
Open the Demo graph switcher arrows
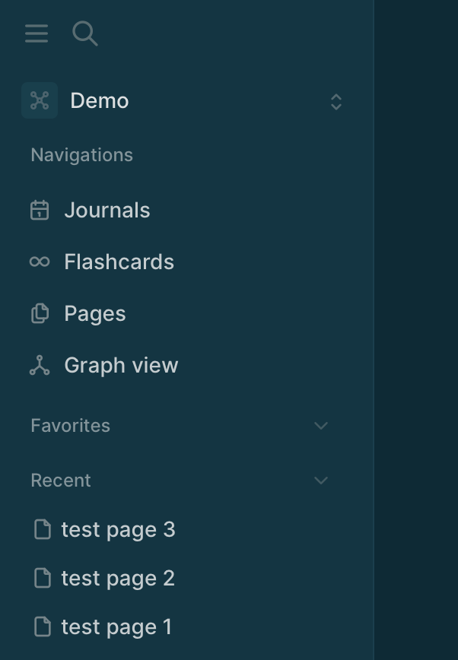click(x=336, y=101)
